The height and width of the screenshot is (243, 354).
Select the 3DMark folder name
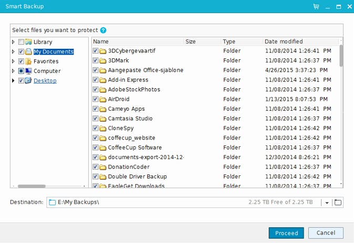118,61
